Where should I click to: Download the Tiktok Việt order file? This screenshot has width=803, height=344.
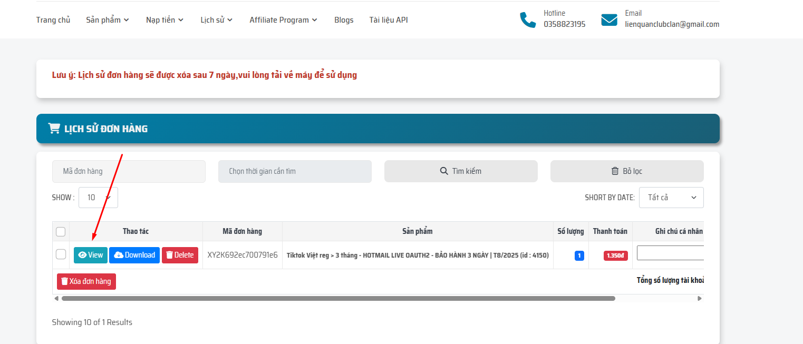point(134,255)
